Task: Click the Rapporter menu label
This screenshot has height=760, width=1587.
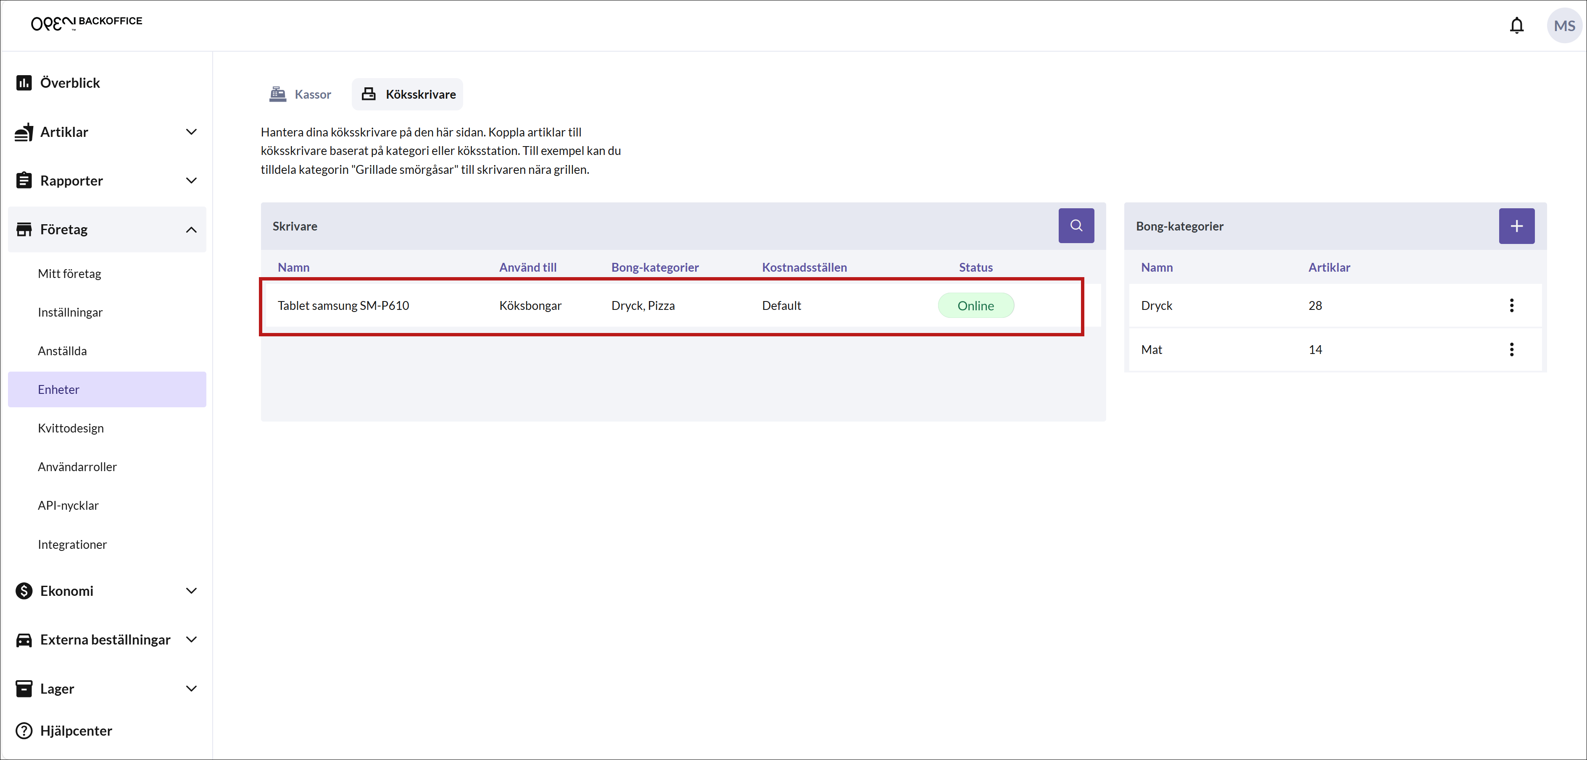Action: (71, 181)
